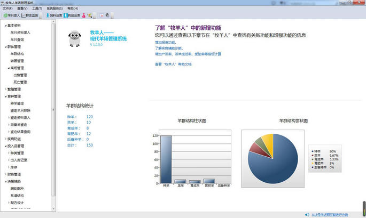This screenshot has height=218, width=366.
Task: Open the 系统服务(S) menu
Action: 54,9
